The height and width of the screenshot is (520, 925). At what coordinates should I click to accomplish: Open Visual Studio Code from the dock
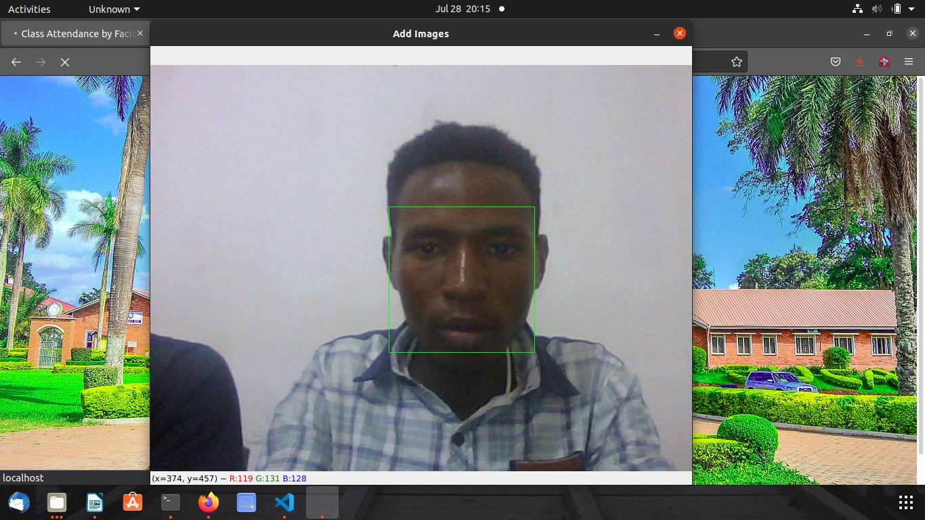tap(284, 502)
